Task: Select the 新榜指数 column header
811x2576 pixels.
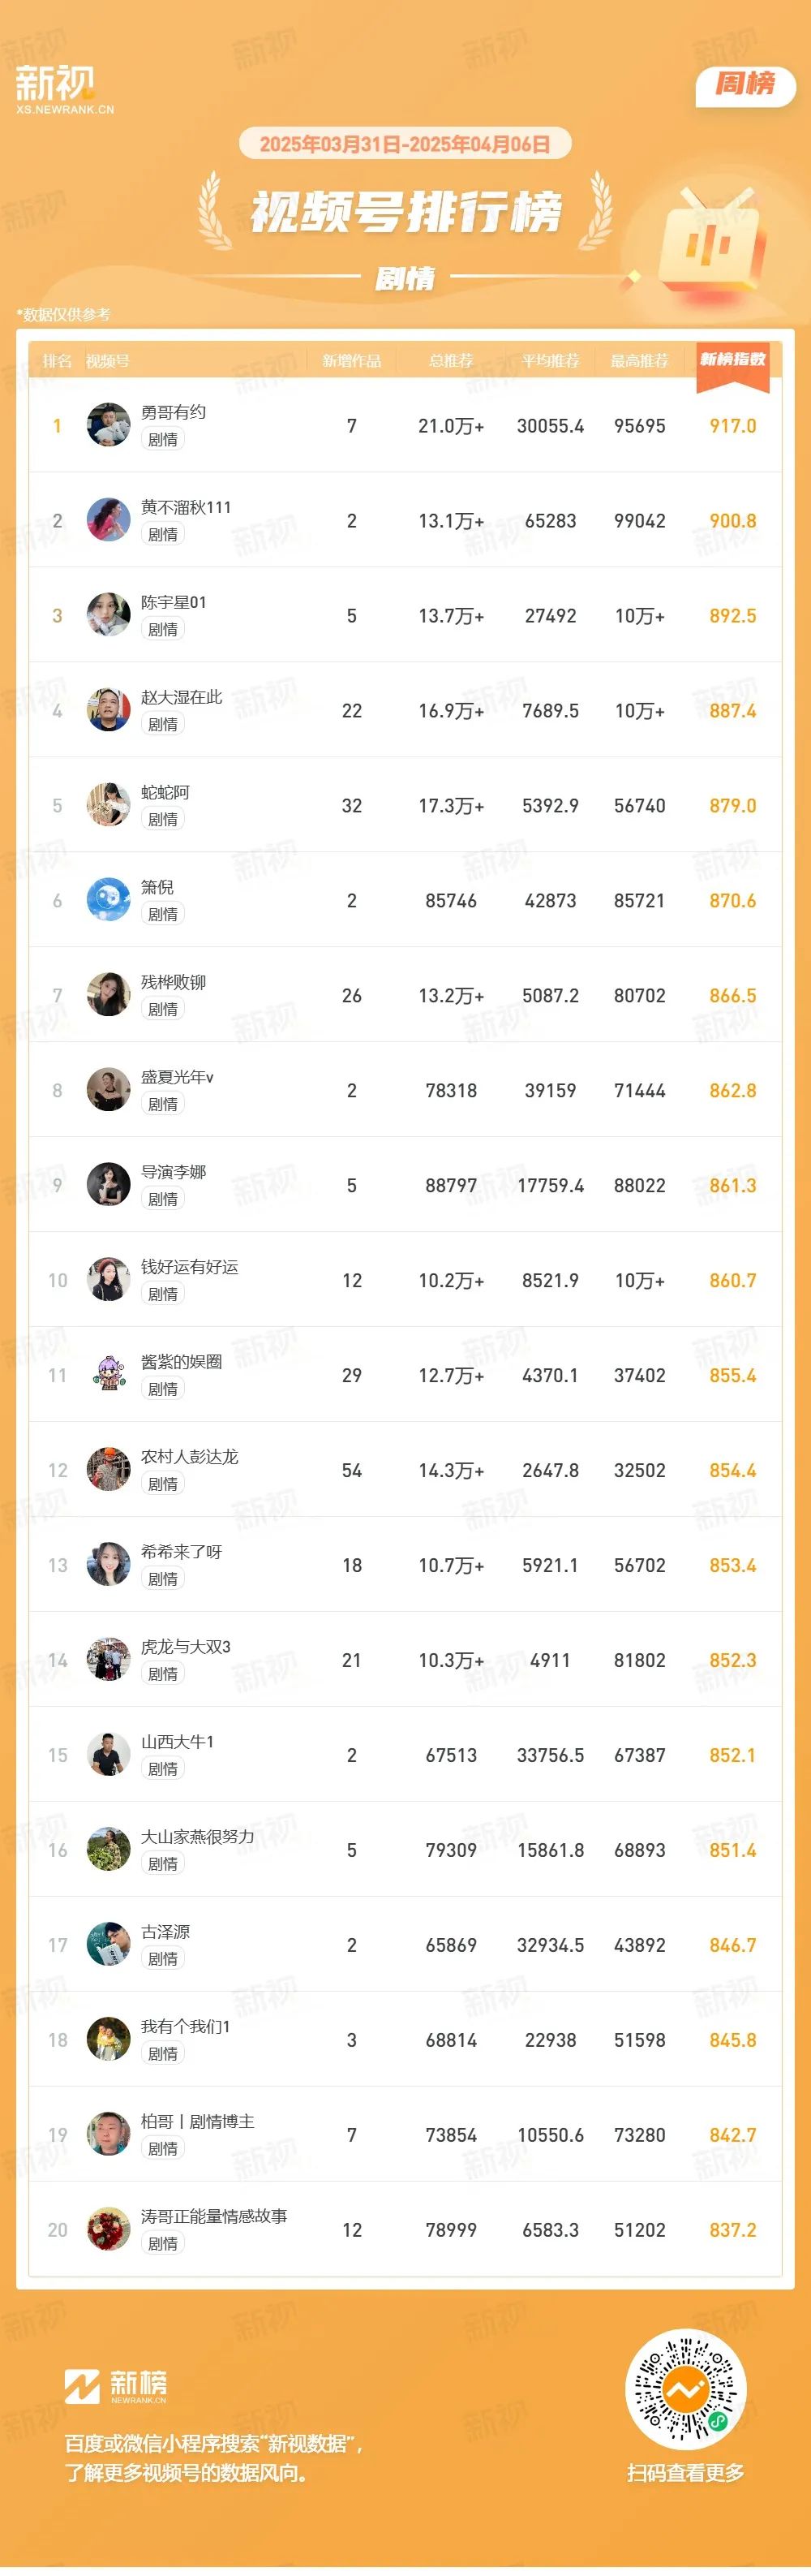Action: point(732,360)
